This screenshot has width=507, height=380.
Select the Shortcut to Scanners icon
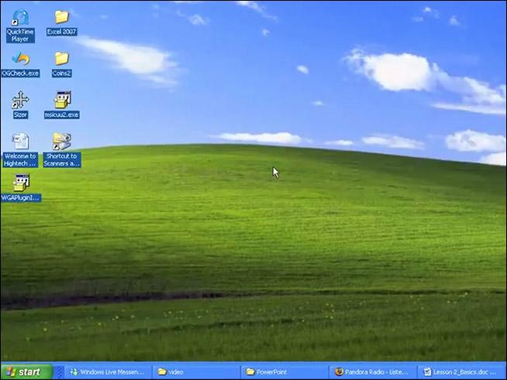point(62,142)
